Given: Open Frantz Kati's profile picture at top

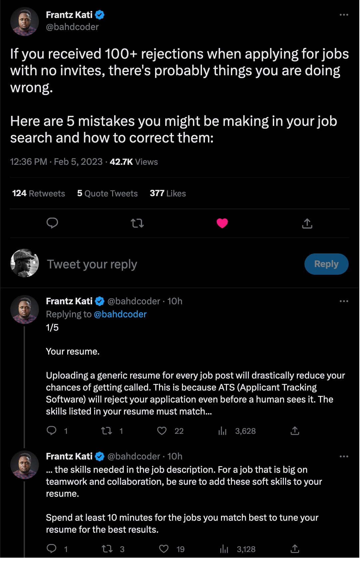Looking at the screenshot, I should coord(25,21).
